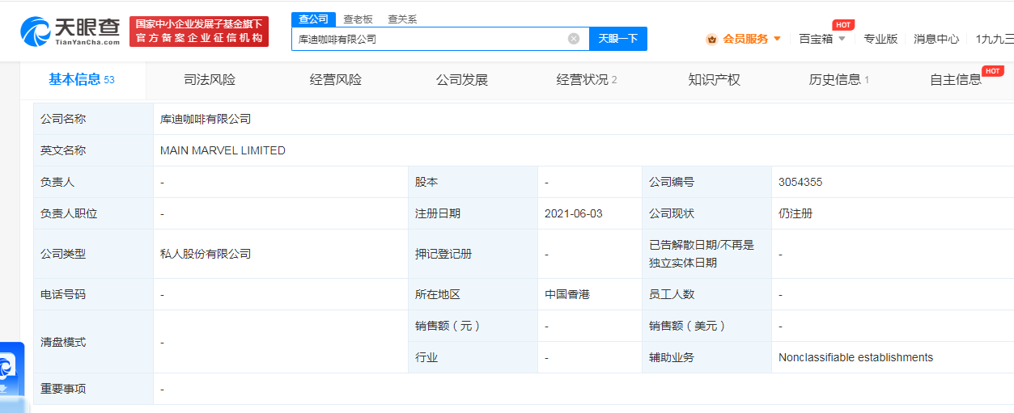Image resolution: width=1014 pixels, height=413 pixels.
Task: Click the company search input field
Action: (x=429, y=39)
